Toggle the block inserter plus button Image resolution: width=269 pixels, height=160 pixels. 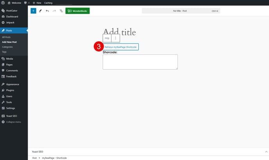(34, 11)
